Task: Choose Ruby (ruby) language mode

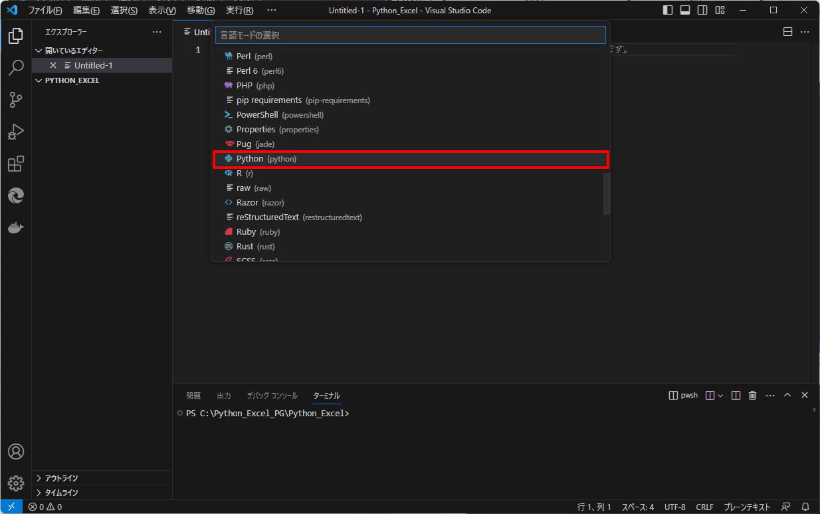Action: (411, 232)
